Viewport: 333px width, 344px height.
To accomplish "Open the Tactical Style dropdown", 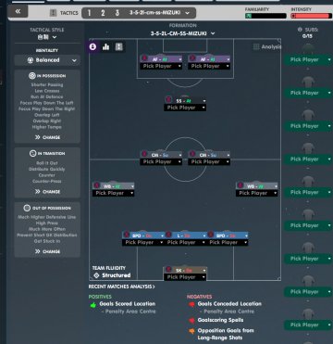I will click(x=47, y=37).
